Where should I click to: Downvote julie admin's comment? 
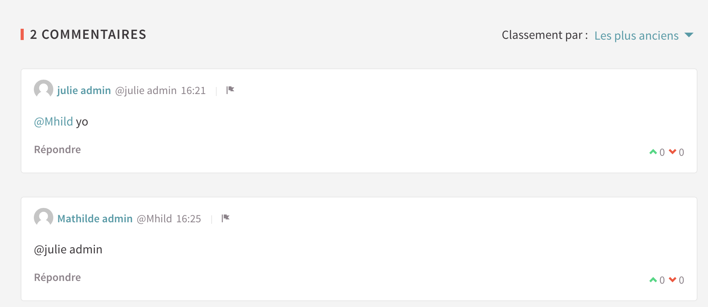(673, 152)
